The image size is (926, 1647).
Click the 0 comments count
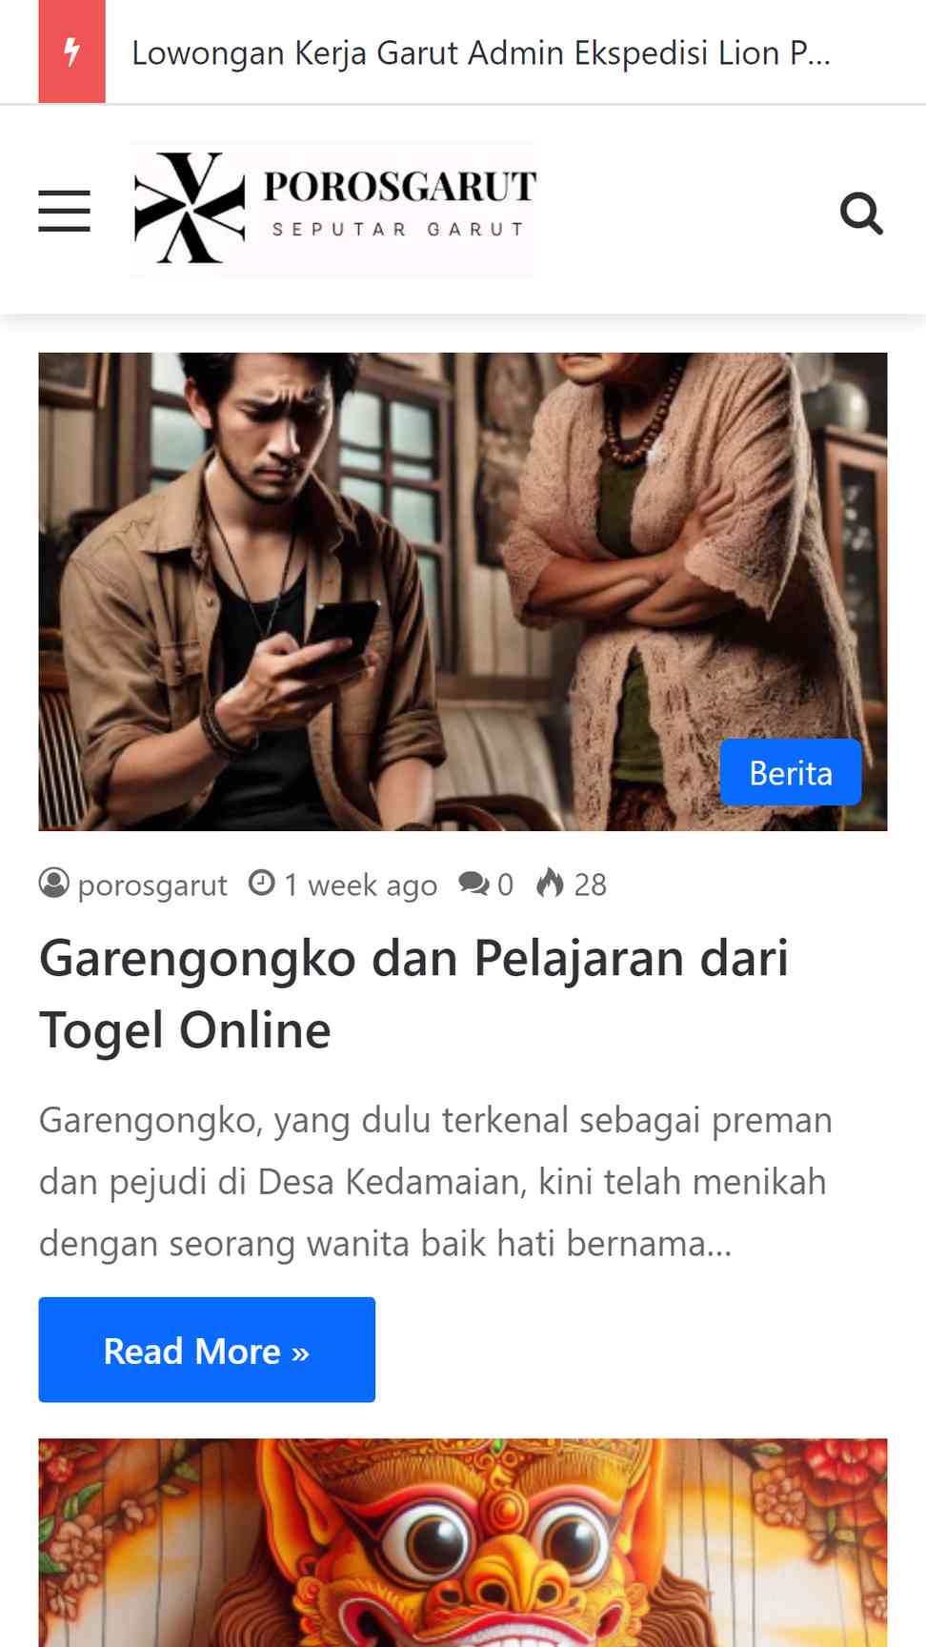pyautogui.click(x=505, y=884)
